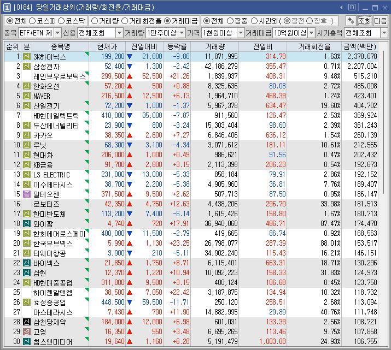The image size is (391, 350).
Task: Click the title bar window-mode square icon
Action: [352, 7]
